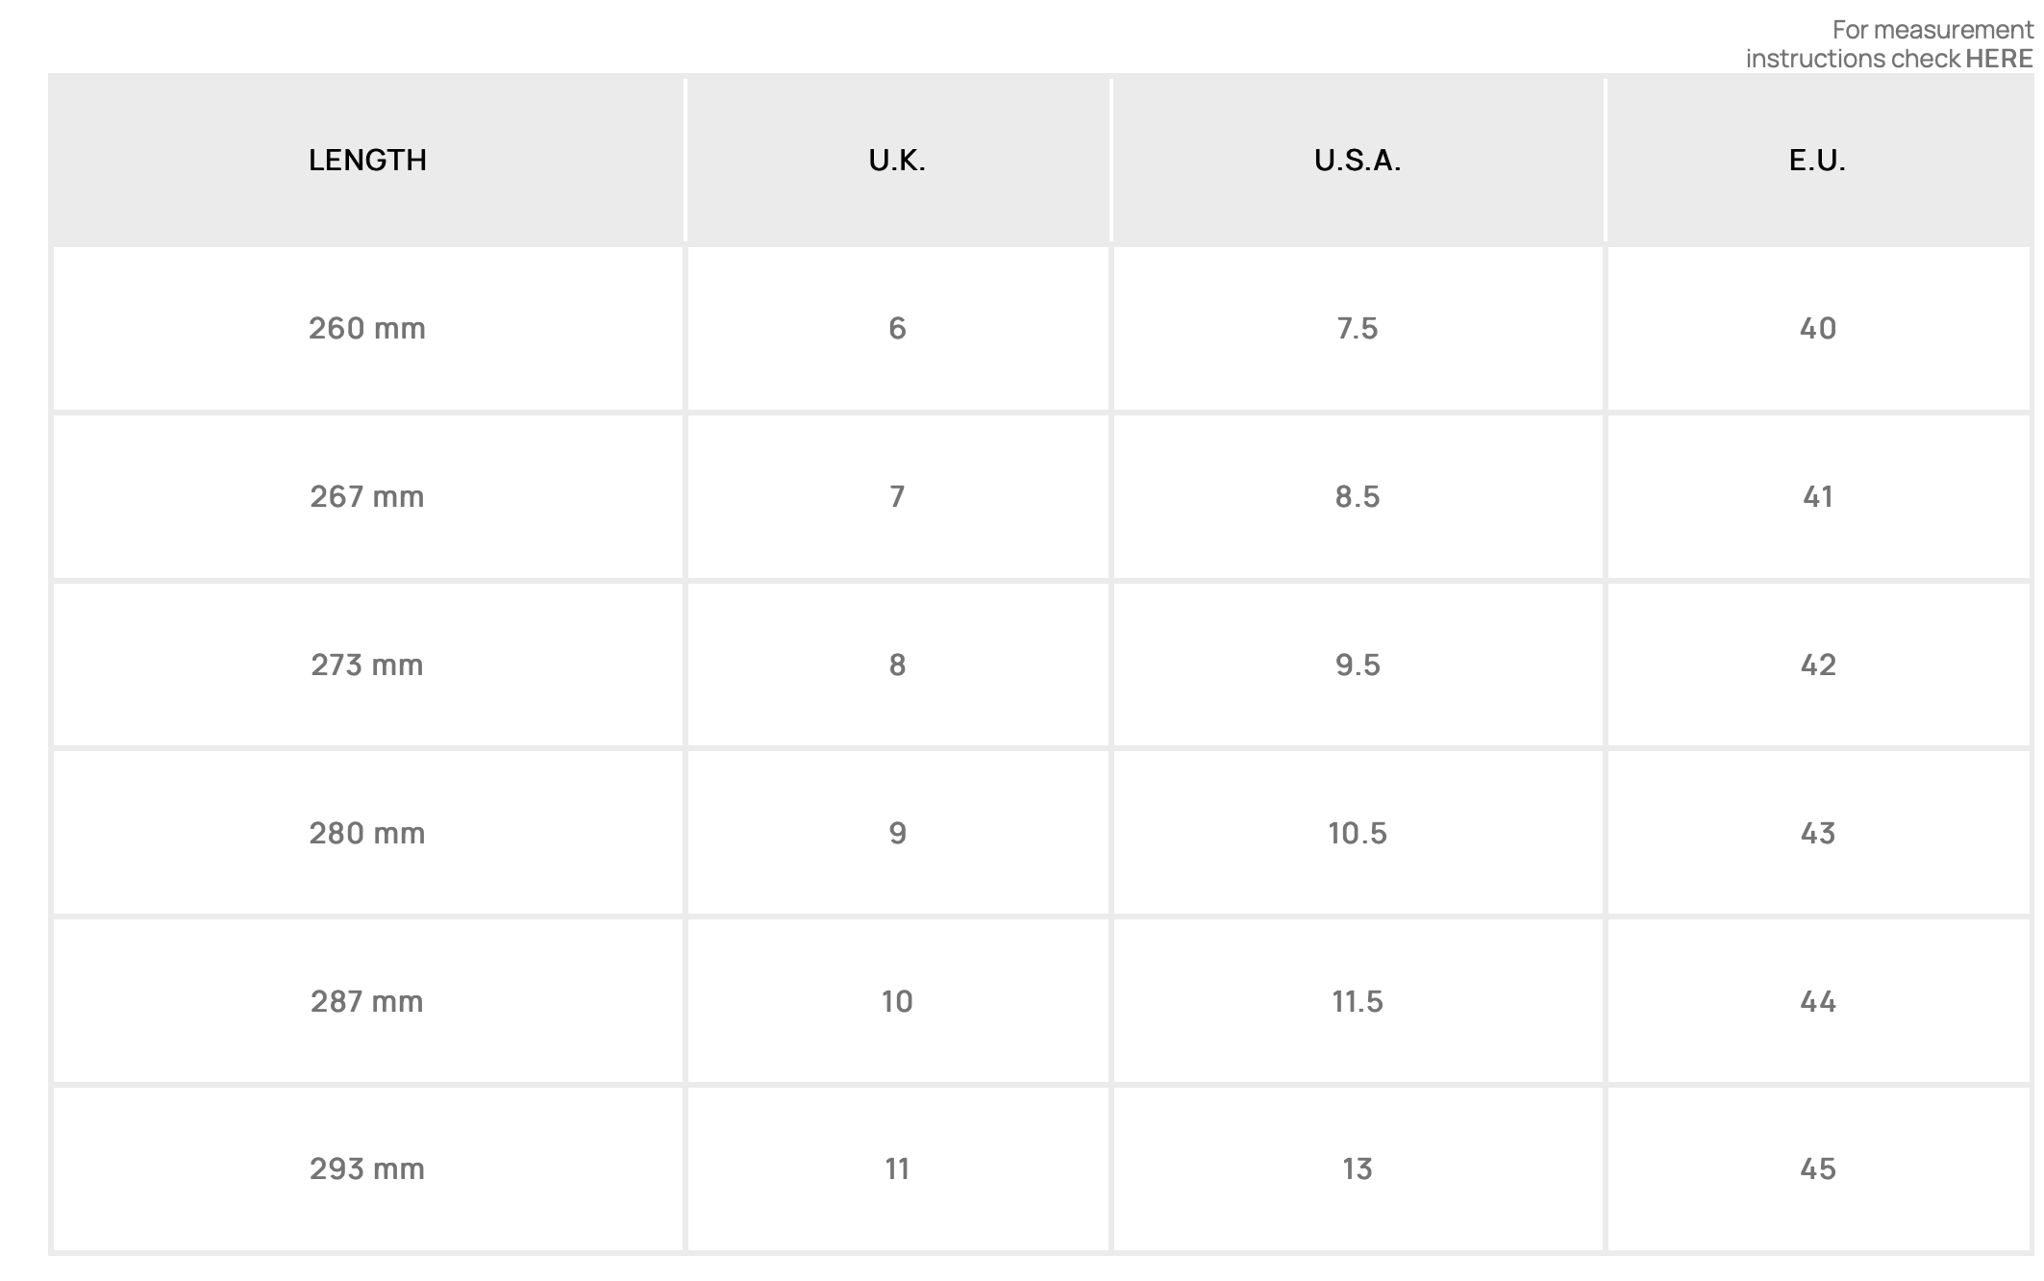Click U.S.A. size 7.5 cell
Viewport: 2044px width, 1281px height.
(x=1357, y=328)
